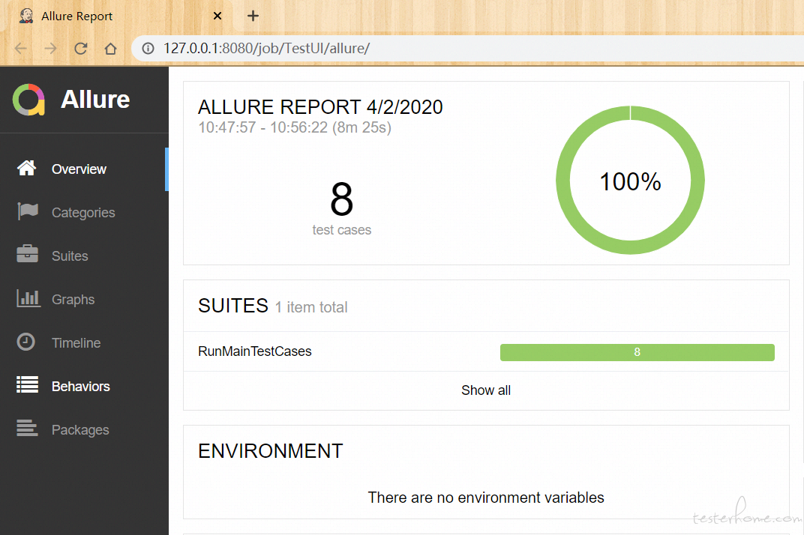Select the Allure Report browser tab
Screen dimensions: 804x535
tap(121, 16)
